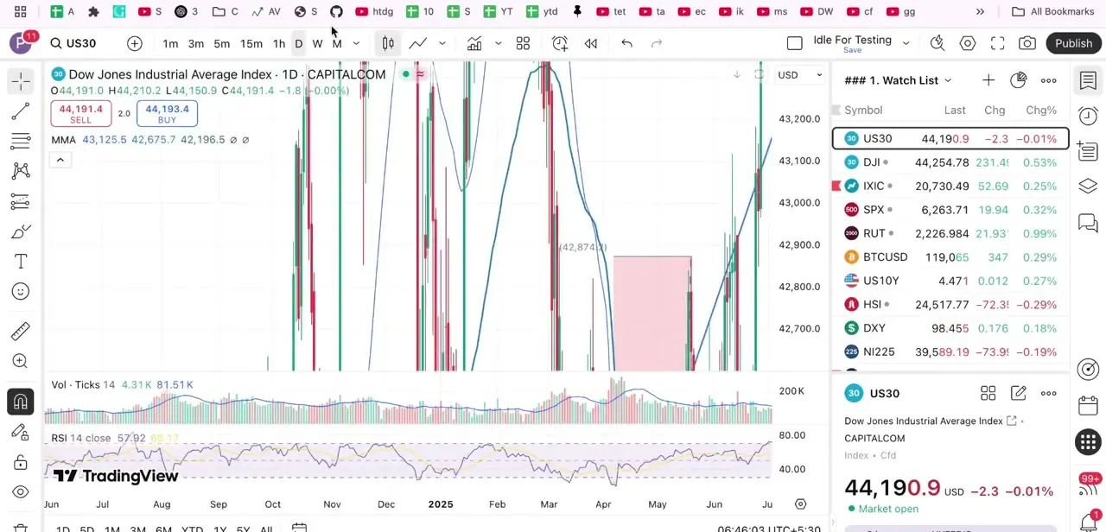This screenshot has height=532, width=1106.
Task: Collapse the indicator legend arrow
Action: 60,160
